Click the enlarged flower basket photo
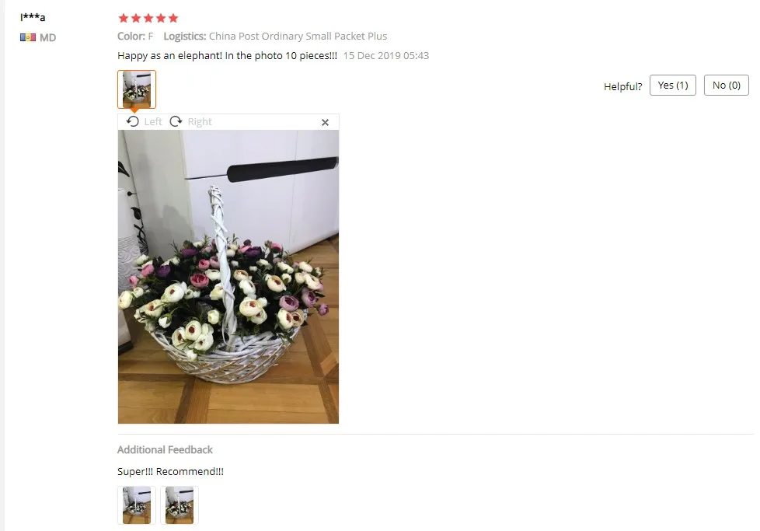This screenshot has height=531, width=760. (x=228, y=277)
